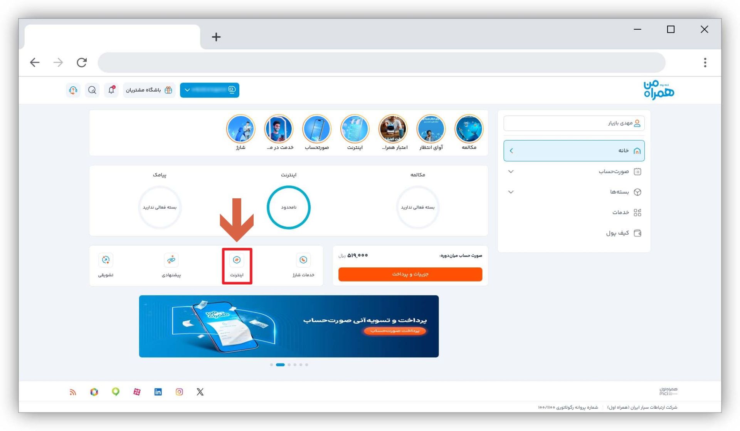Screen dimensions: 740x431
Task: Click the search magnifier icon in the header
Action: pyautogui.click(x=92, y=90)
